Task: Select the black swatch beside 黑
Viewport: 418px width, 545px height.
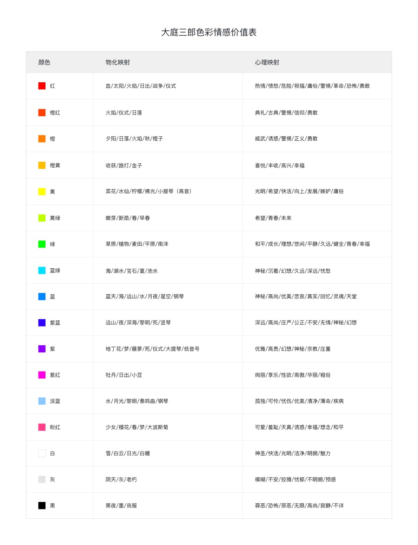Action: coord(42,505)
